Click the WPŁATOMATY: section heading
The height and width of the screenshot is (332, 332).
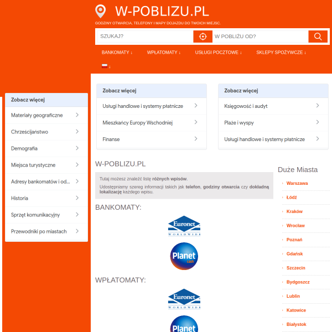pos(121,280)
